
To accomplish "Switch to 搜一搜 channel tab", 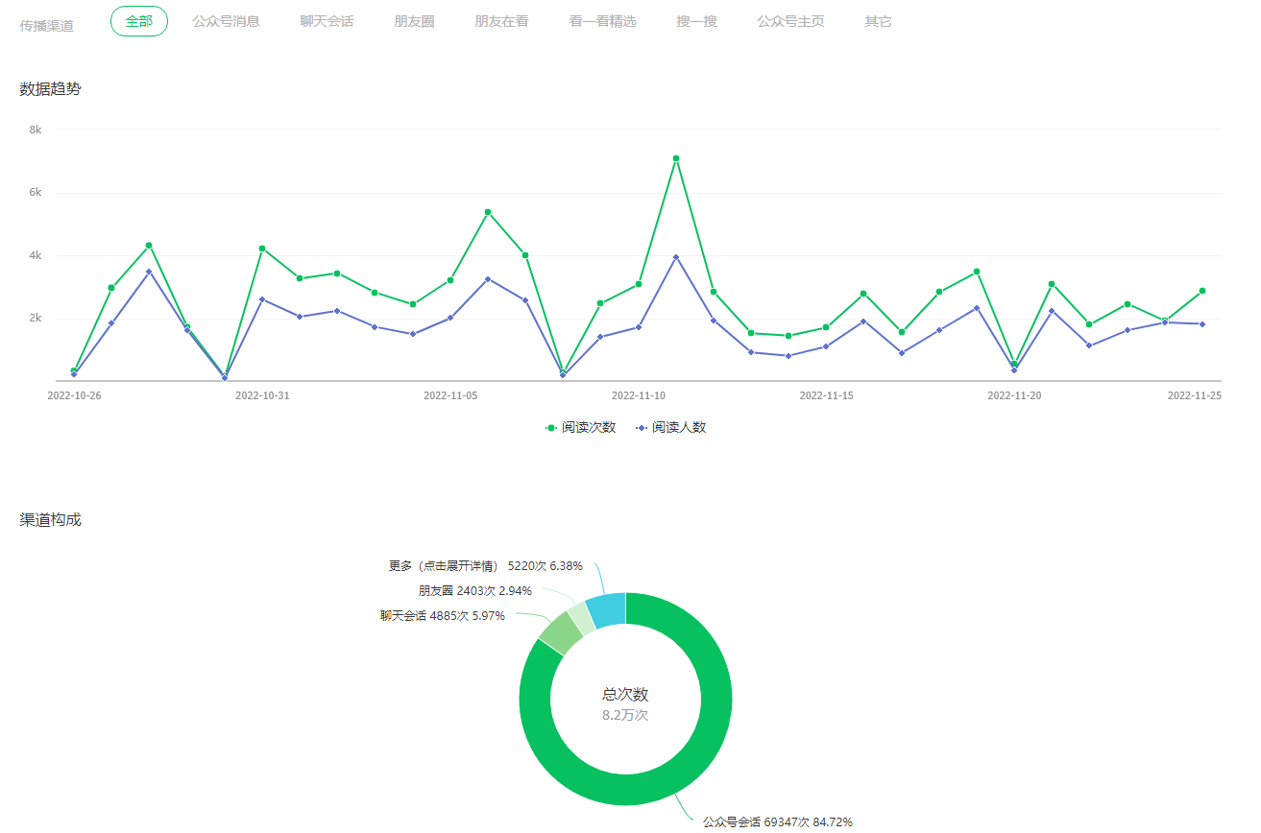I will [x=696, y=21].
